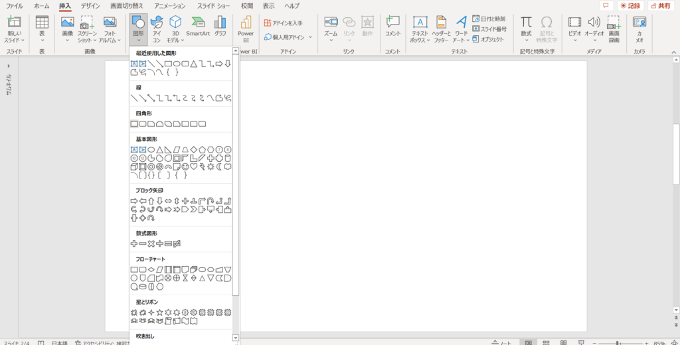Pick the chevron block arrow shape
The width and height of the screenshot is (680, 345).
pyautogui.click(x=193, y=210)
